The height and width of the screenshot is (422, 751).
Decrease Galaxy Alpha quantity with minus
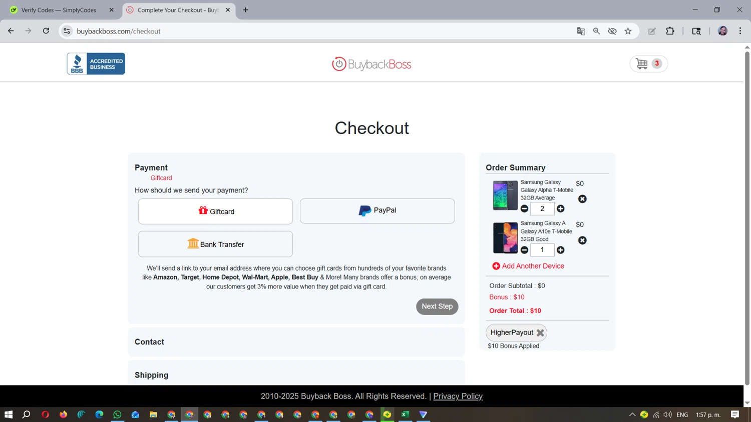click(524, 208)
